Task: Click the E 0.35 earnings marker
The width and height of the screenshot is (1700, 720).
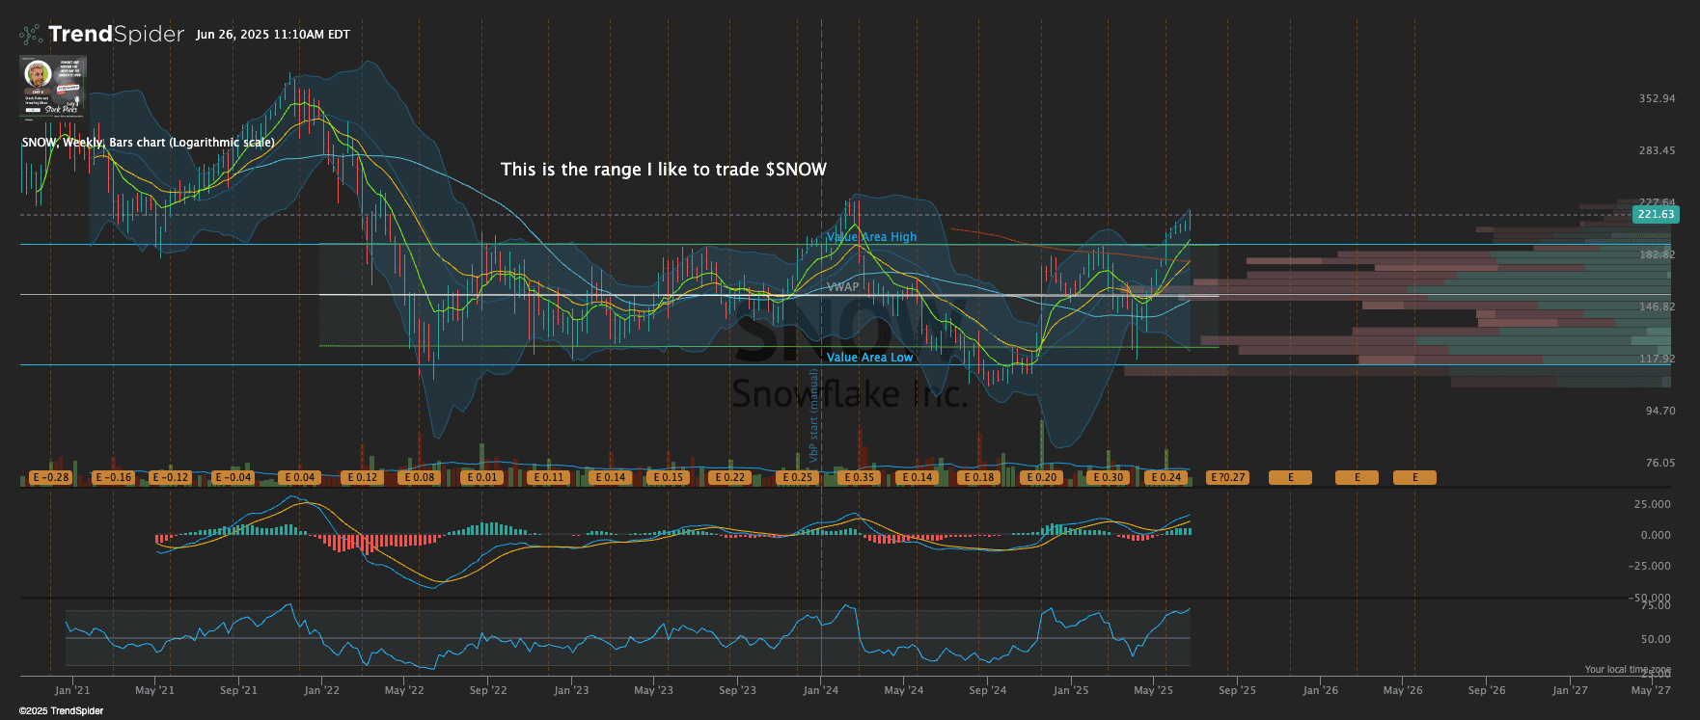Action: 859,477
